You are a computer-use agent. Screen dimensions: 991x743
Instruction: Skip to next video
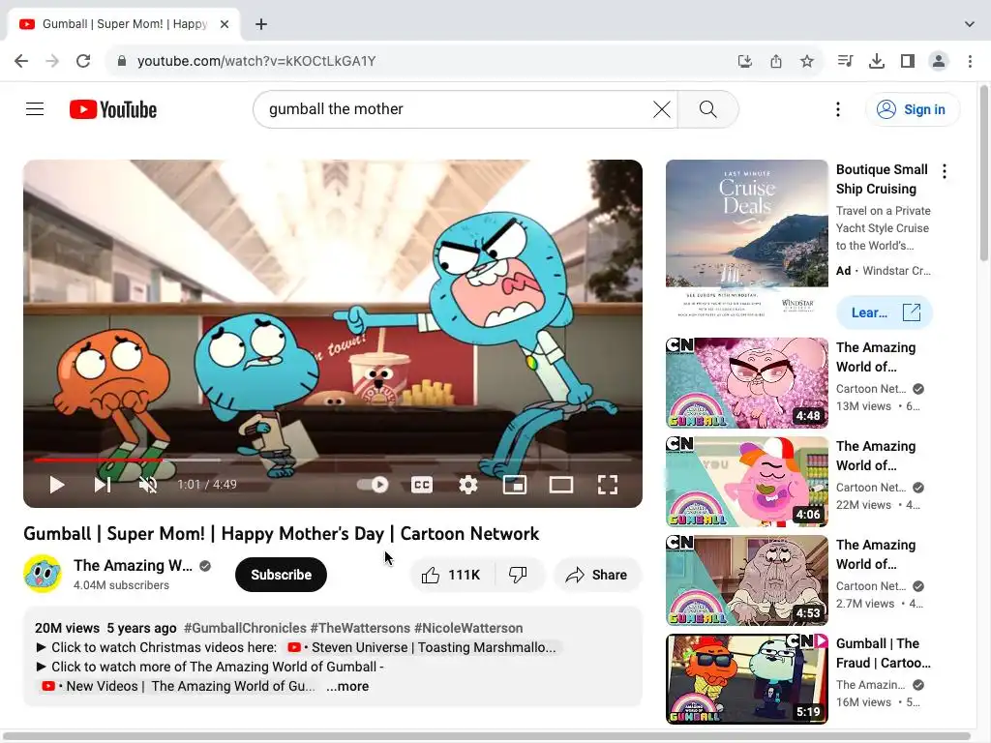pyautogui.click(x=103, y=485)
